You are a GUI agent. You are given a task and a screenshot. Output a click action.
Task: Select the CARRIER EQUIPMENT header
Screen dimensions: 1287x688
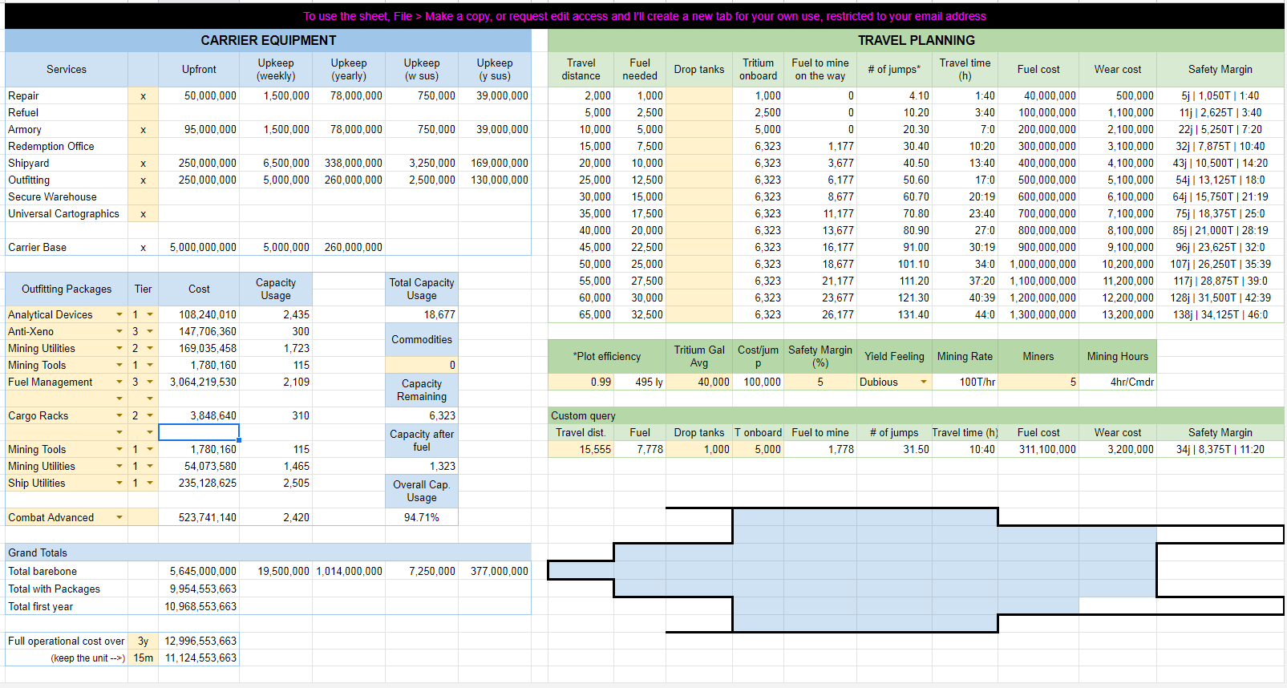[268, 40]
